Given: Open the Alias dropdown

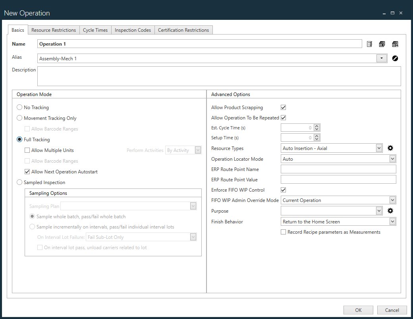Looking at the screenshot, I should pos(382,58).
